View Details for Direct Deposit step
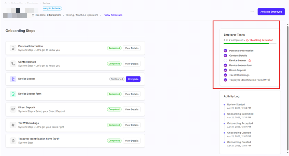This screenshot has height=156, width=289. click(x=132, y=109)
